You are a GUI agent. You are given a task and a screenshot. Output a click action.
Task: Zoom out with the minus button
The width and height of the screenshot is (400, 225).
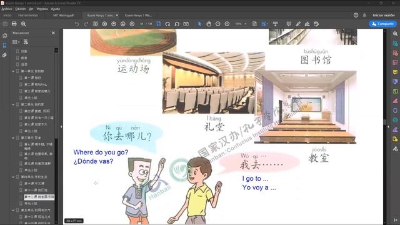218,24
